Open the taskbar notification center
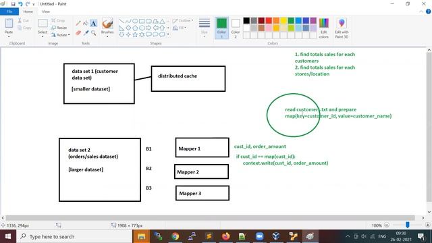The width and height of the screenshot is (432, 243). coord(421,236)
